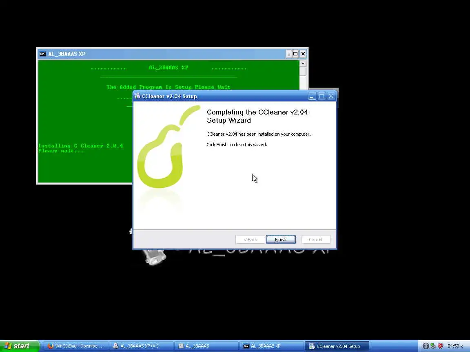
Task: Click 'Please wait...' console line
Action: [x=61, y=151]
